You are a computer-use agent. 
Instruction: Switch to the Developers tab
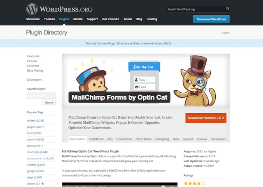click(218, 139)
